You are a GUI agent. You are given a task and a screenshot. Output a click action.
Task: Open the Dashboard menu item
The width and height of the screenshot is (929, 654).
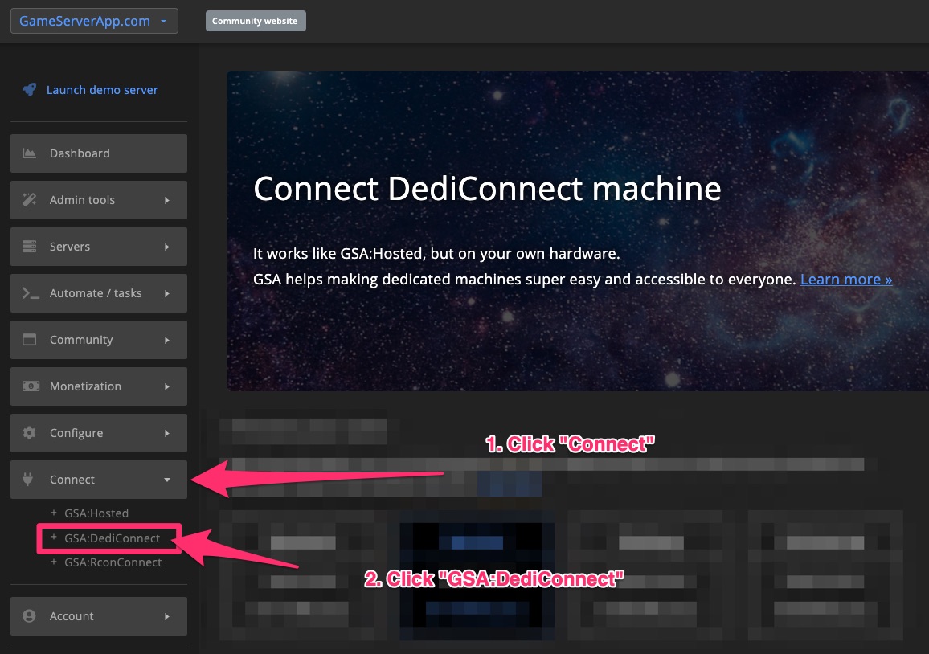click(x=98, y=153)
